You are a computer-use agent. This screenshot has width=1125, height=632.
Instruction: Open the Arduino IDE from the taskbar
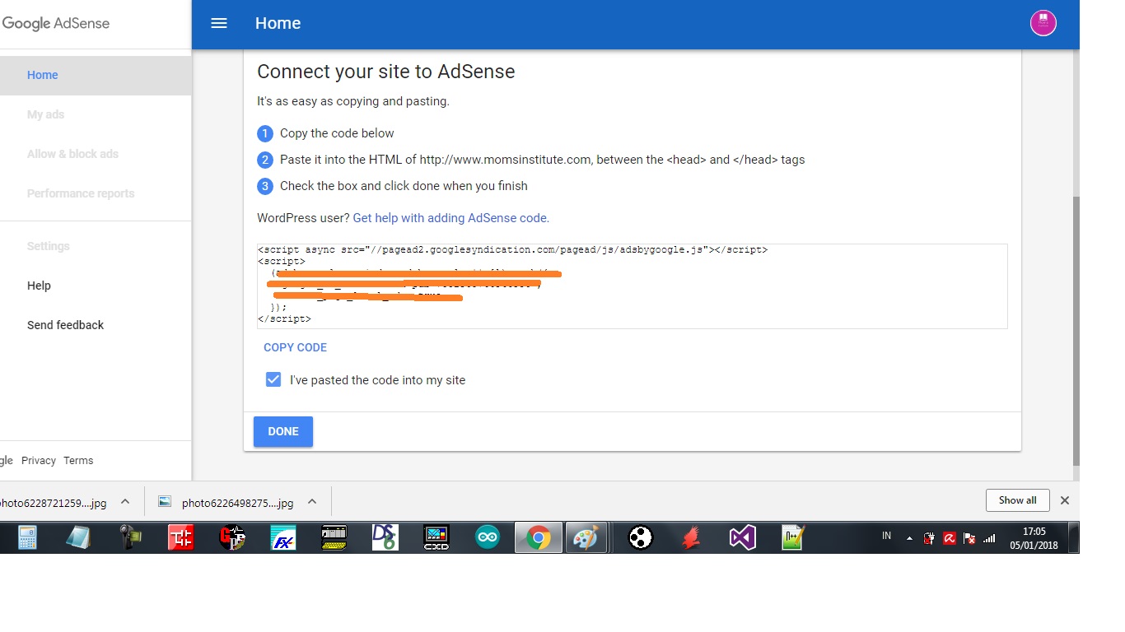(x=487, y=537)
